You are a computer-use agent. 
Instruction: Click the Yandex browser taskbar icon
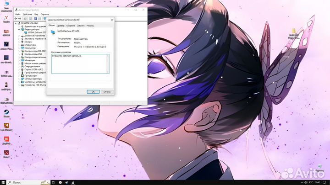coord(60,182)
